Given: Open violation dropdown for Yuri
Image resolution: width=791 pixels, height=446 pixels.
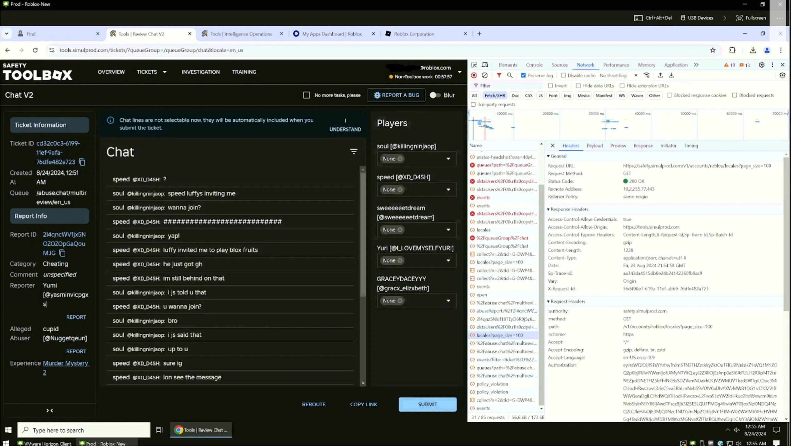Looking at the screenshot, I should coord(448,261).
